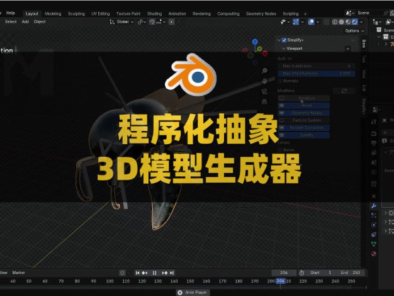Toggle viewport overlays display
Screen dimensions: 394x296
click(311, 22)
